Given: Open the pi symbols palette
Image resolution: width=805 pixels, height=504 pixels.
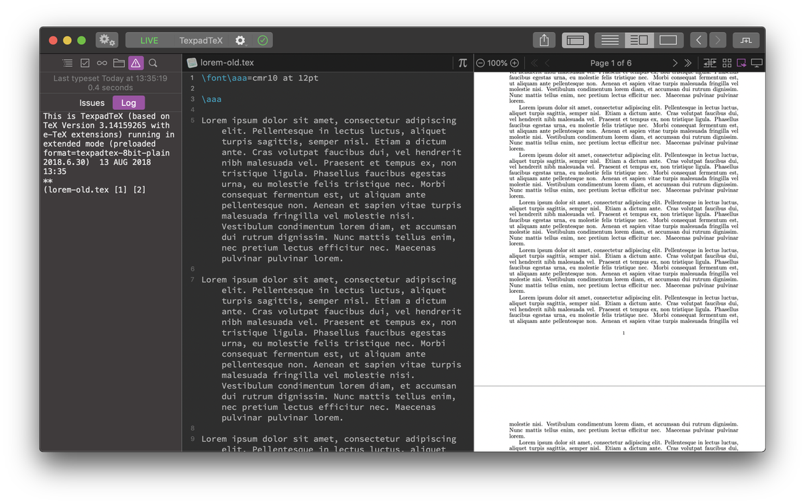Looking at the screenshot, I should (x=462, y=62).
